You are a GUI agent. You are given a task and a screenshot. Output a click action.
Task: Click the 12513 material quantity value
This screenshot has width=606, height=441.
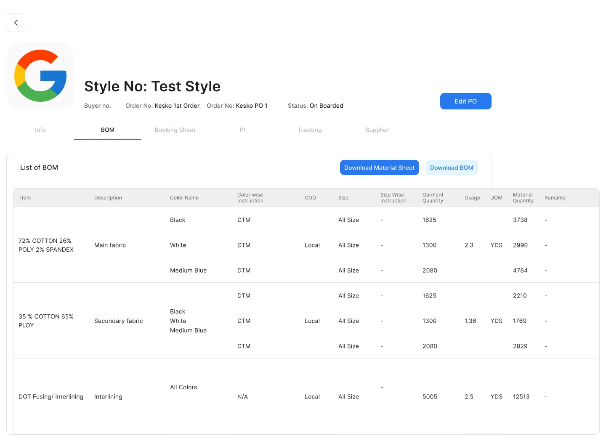[x=521, y=396]
